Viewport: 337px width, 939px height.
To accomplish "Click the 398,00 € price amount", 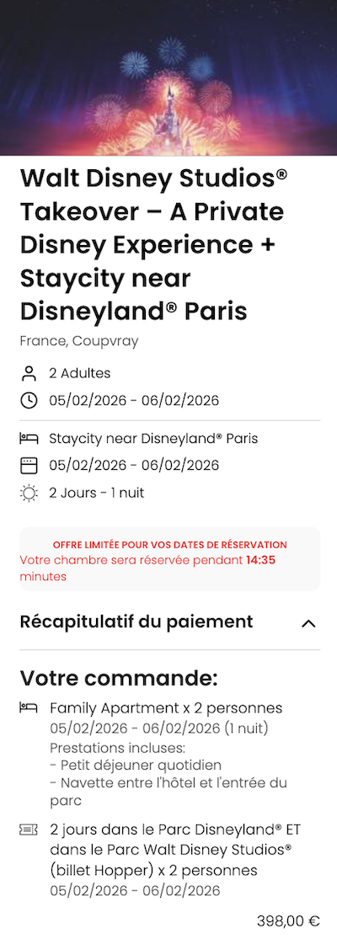I will [288, 920].
